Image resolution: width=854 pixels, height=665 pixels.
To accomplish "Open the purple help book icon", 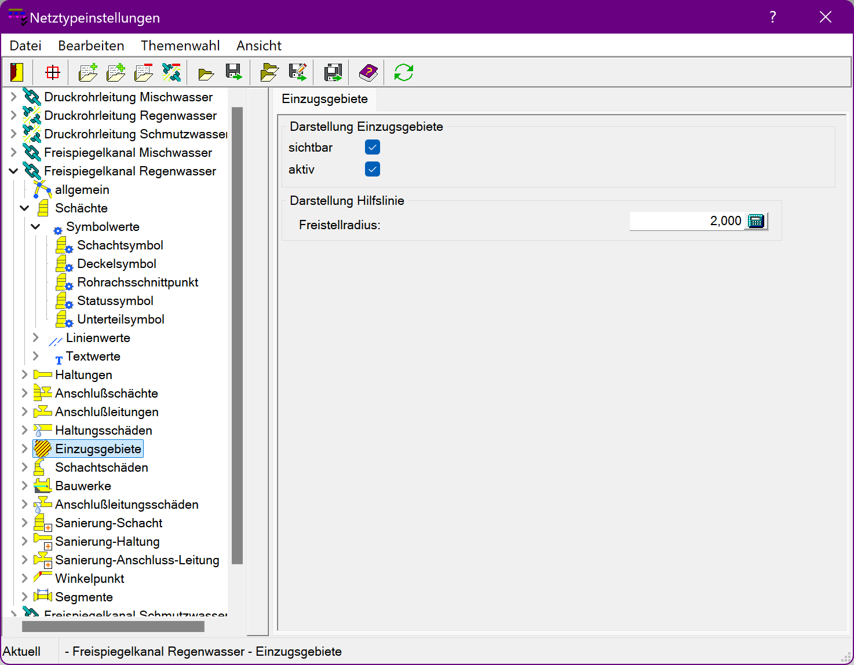I will point(368,72).
